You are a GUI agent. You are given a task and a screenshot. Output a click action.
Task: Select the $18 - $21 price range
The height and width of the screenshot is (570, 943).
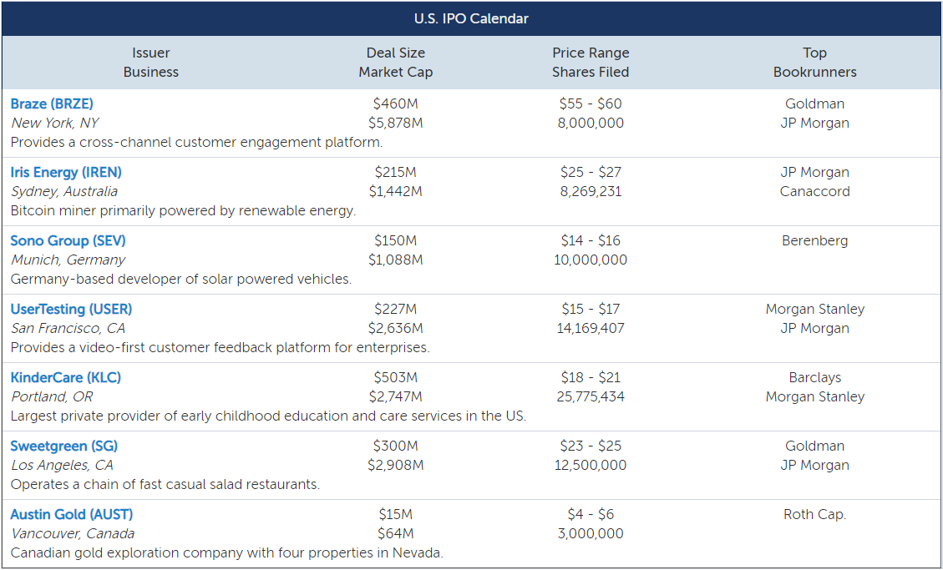tap(591, 378)
